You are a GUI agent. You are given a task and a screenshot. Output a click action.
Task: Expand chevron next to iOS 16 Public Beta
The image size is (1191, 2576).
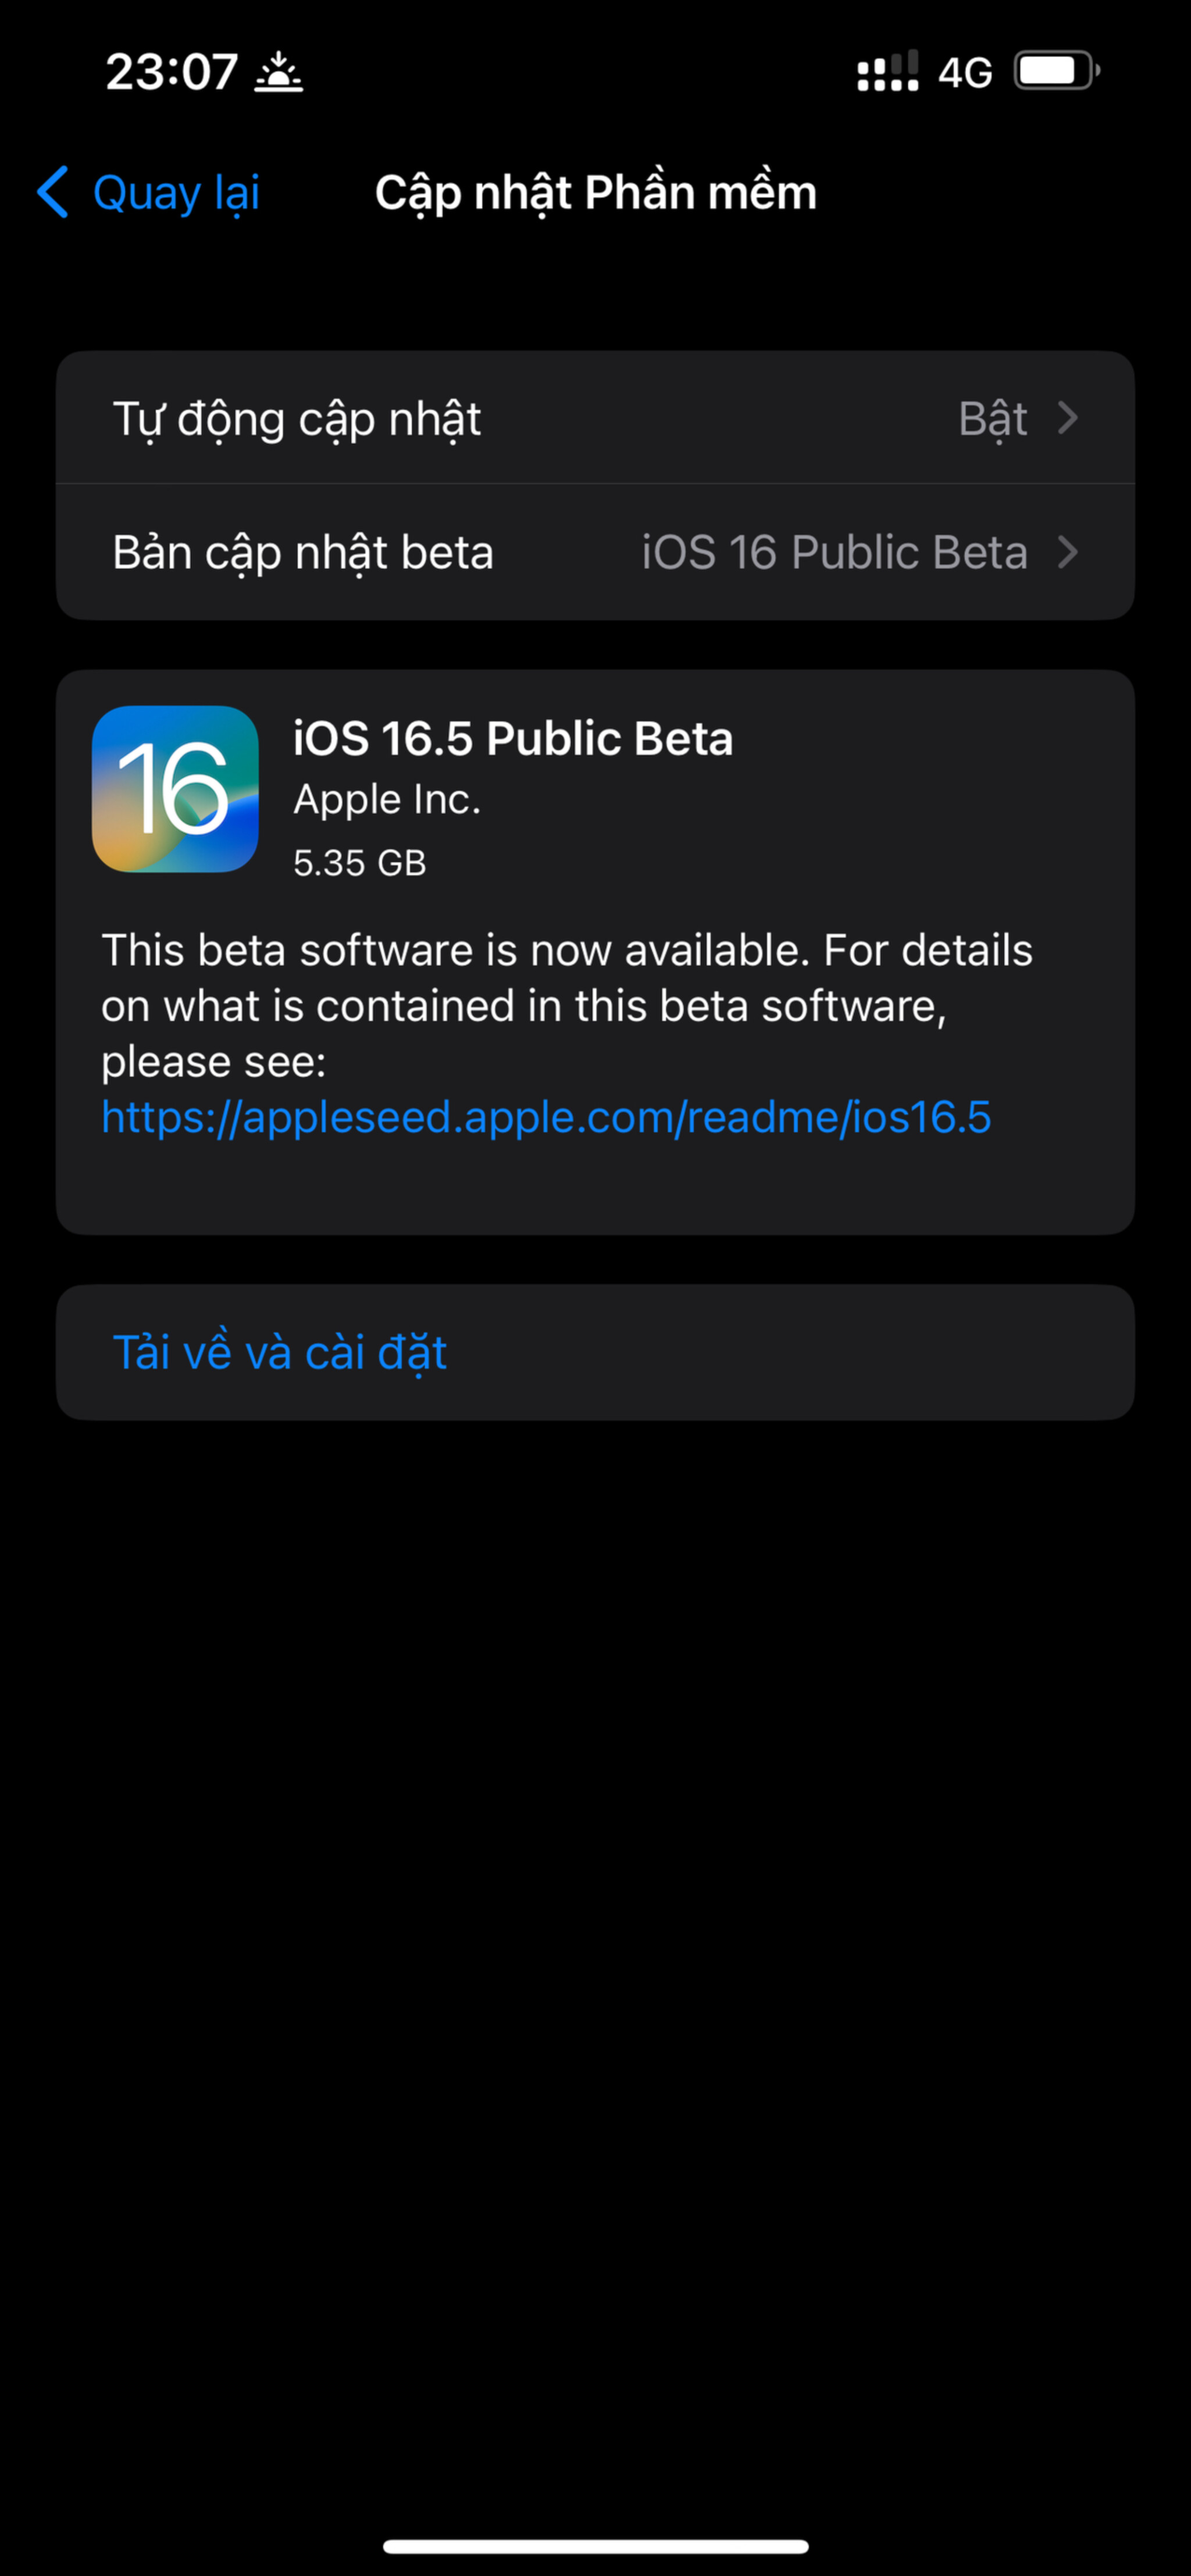tap(1068, 552)
